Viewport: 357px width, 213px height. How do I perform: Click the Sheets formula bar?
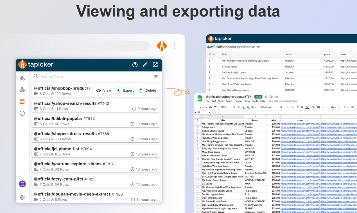(x=288, y=112)
